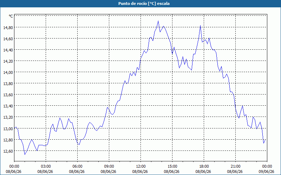Click the 13,20 axis value
This screenshot has width=281, height=175.
point(8,117)
